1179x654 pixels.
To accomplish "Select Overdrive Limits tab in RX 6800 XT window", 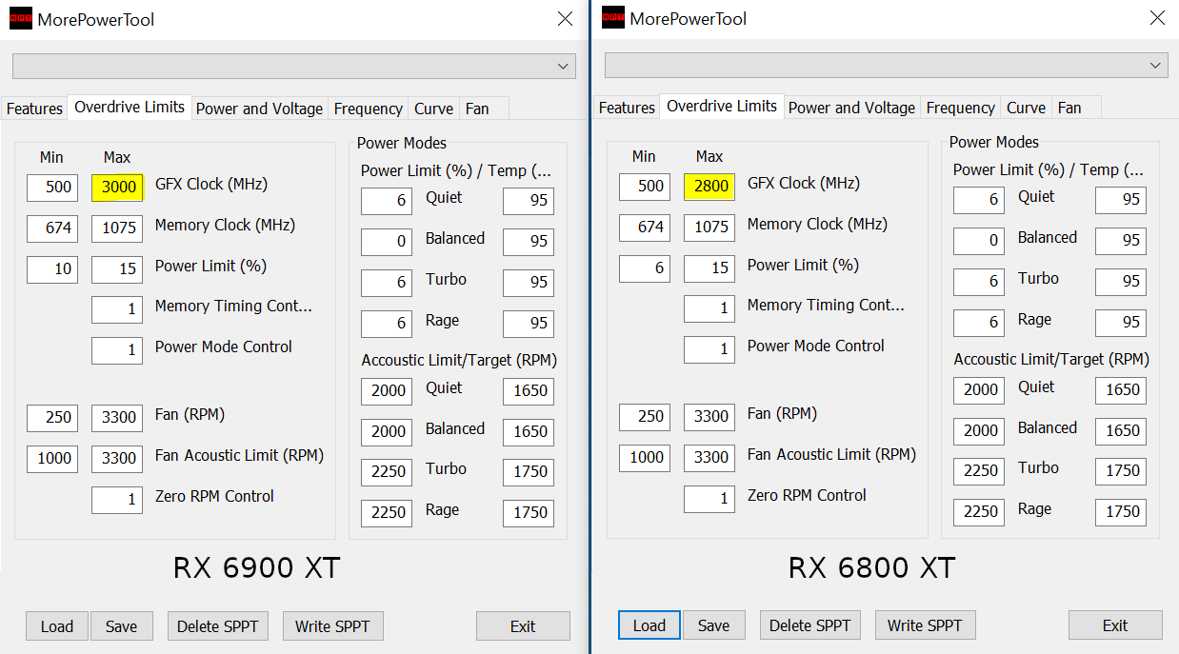I will [x=722, y=106].
